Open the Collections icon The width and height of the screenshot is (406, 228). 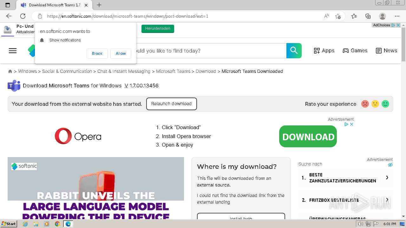(368, 16)
